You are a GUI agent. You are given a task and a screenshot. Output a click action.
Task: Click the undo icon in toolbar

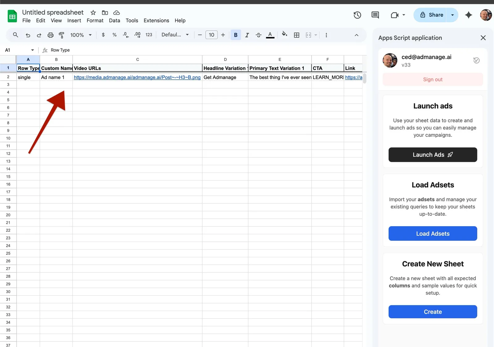click(x=28, y=35)
